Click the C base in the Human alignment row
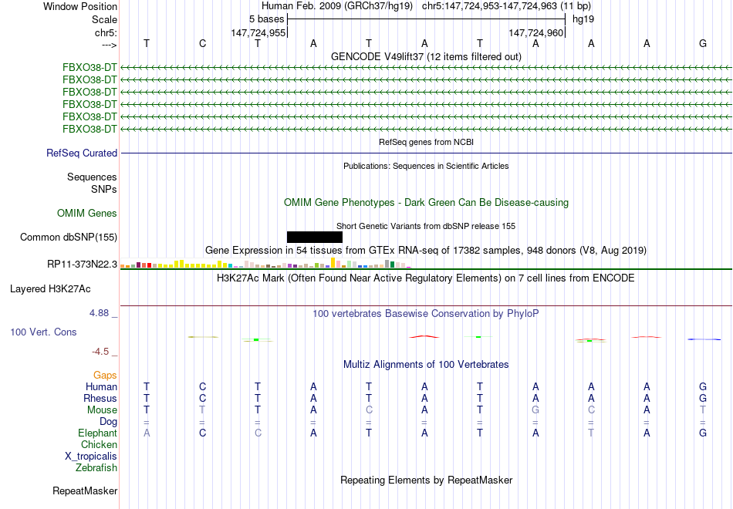Image resolution: width=733 pixels, height=509 pixels. pos(202,386)
